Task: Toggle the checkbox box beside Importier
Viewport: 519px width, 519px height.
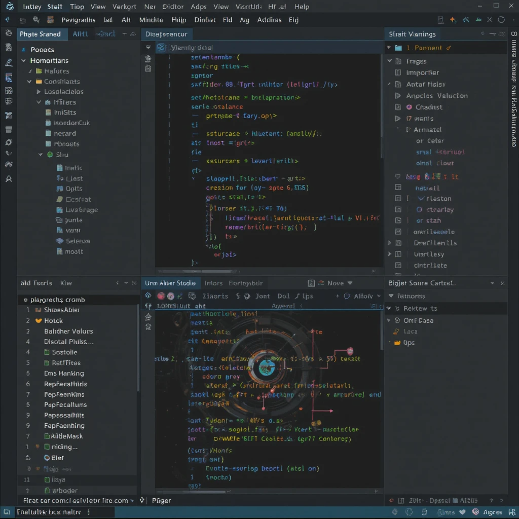Action: 397,73
